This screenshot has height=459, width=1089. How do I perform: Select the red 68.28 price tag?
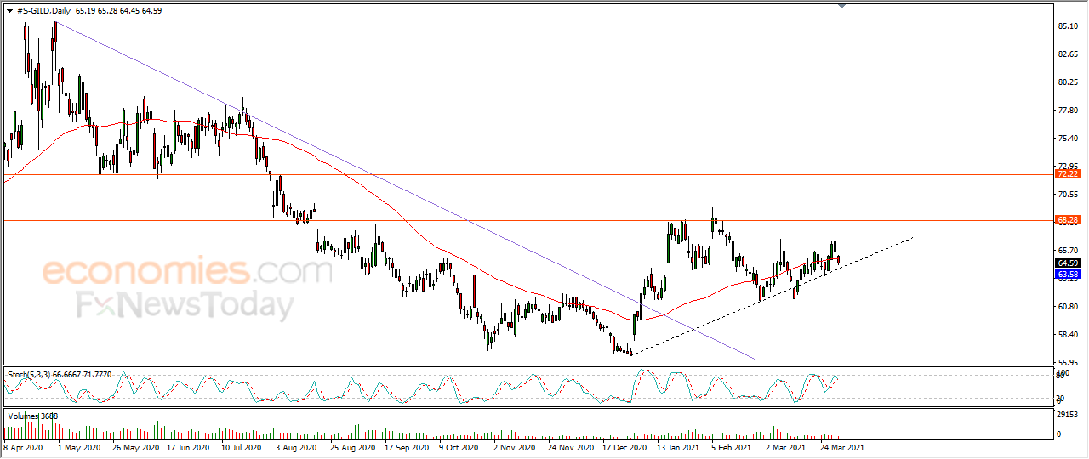(1067, 220)
